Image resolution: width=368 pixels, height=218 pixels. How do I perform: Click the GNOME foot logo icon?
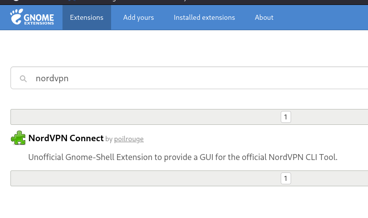tap(16, 17)
